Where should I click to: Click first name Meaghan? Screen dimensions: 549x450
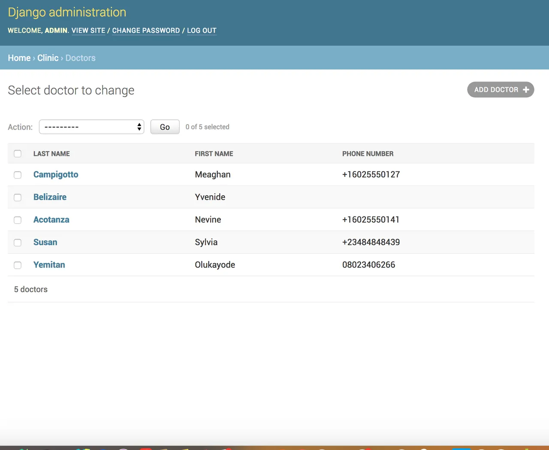(x=213, y=174)
